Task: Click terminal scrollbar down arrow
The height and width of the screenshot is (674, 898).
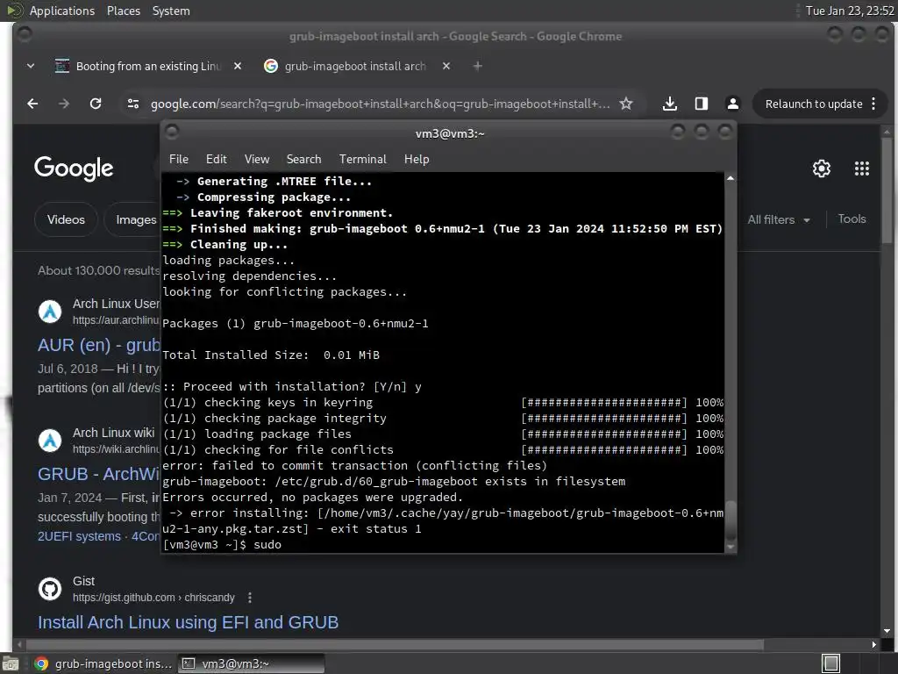Action: (731, 547)
